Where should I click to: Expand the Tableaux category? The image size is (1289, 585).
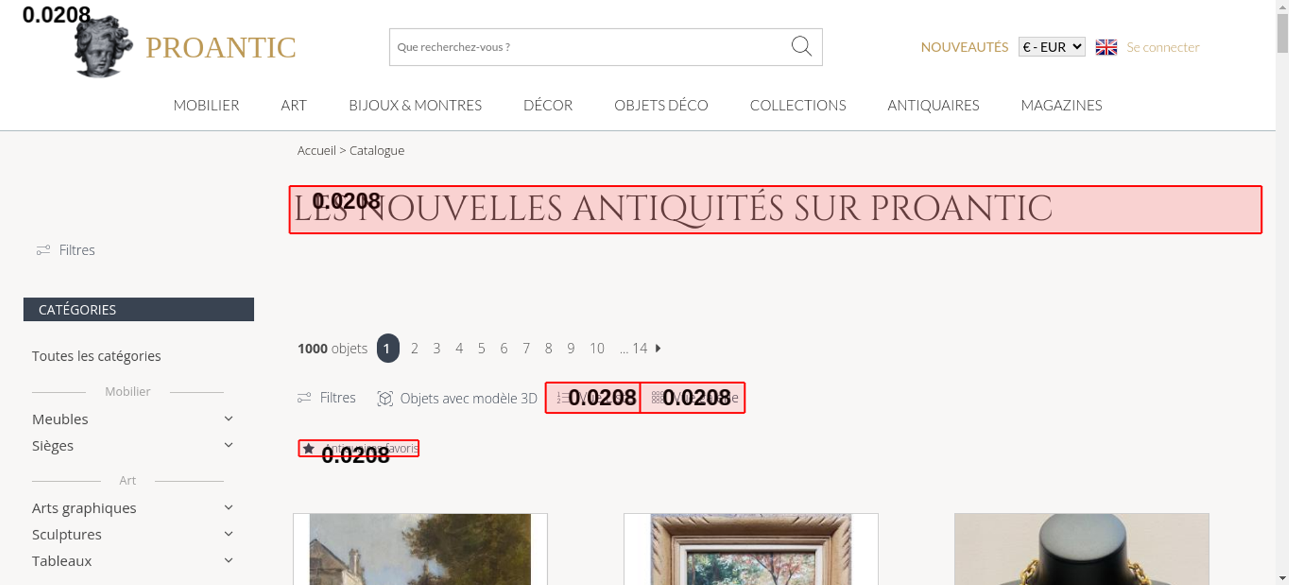tap(228, 561)
